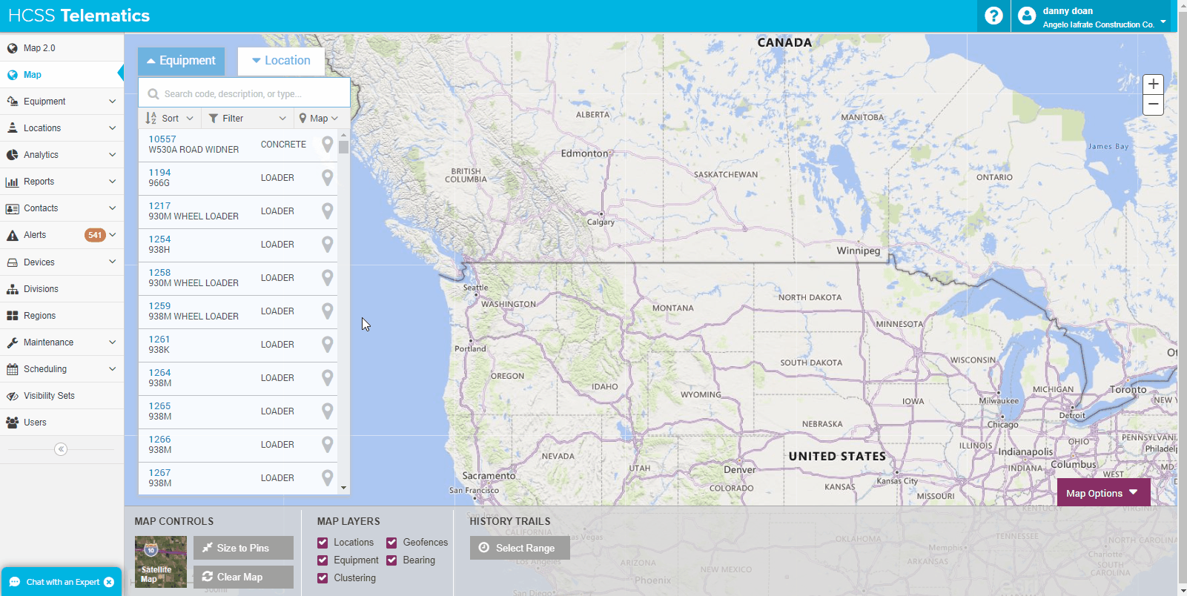This screenshot has width=1187, height=596.
Task: Uncheck the Equipment map layer
Action: click(323, 560)
